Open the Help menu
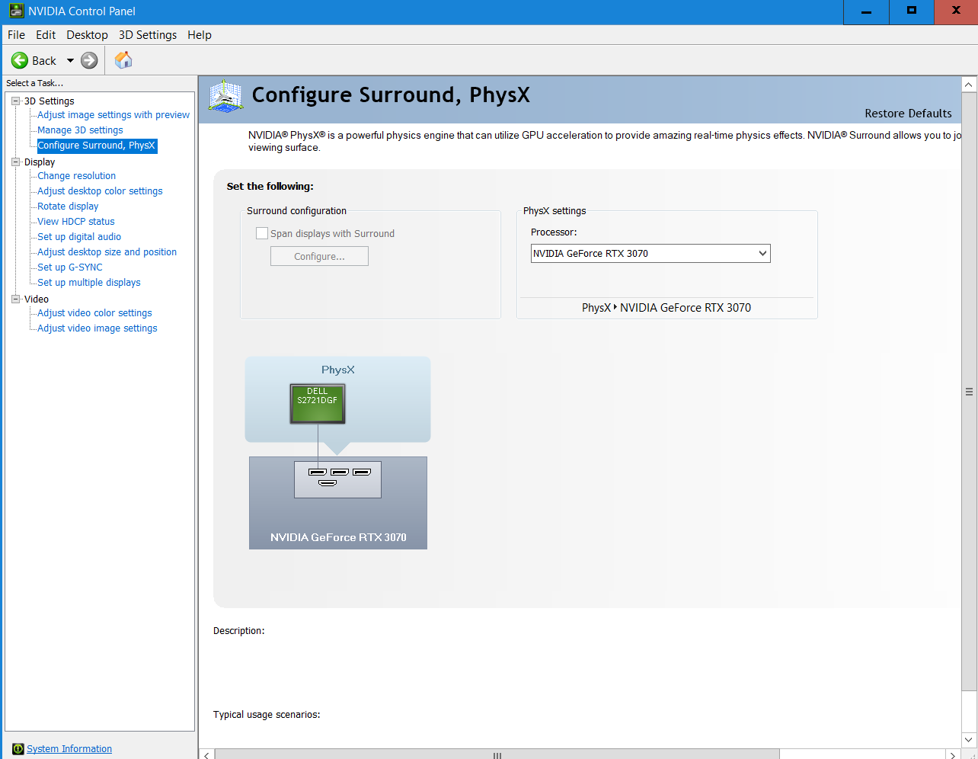 point(200,35)
